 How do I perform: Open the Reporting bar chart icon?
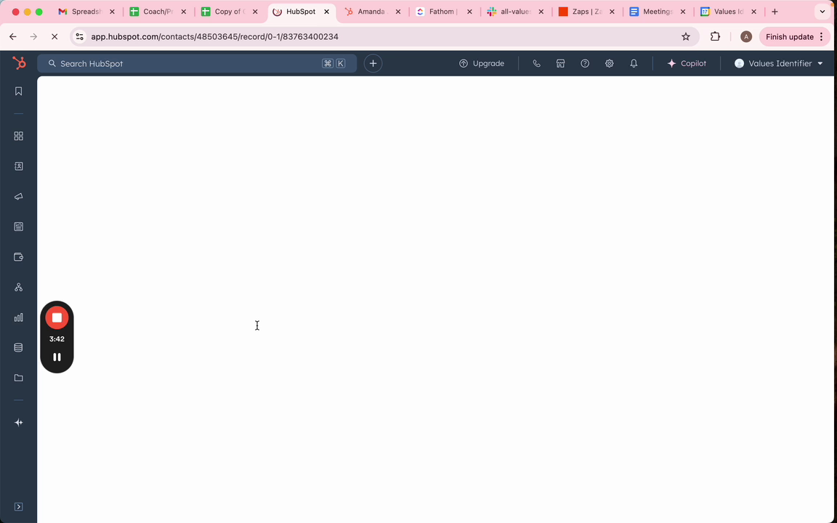19,317
